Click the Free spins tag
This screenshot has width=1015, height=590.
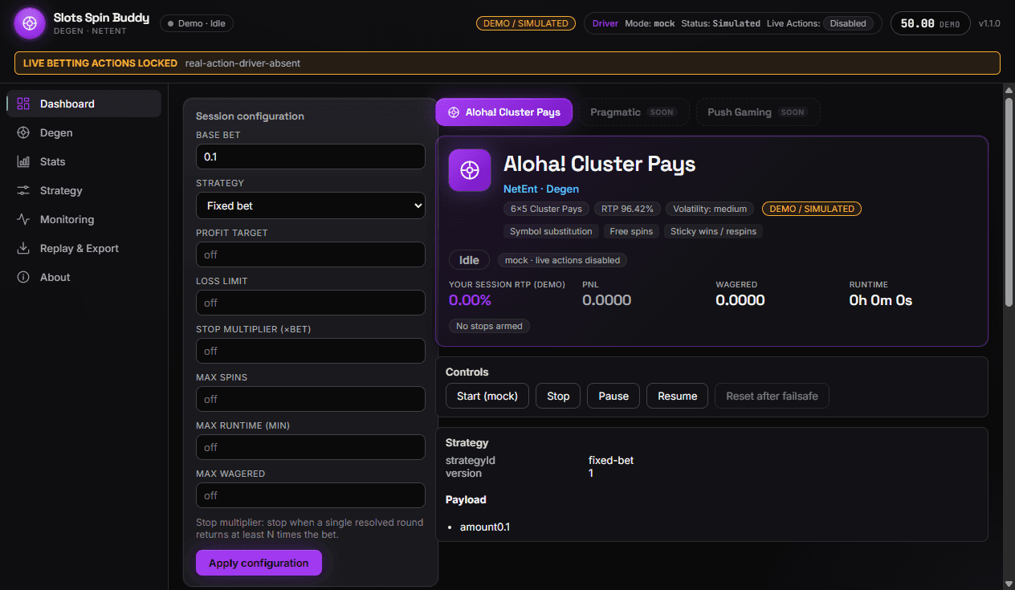click(x=632, y=231)
